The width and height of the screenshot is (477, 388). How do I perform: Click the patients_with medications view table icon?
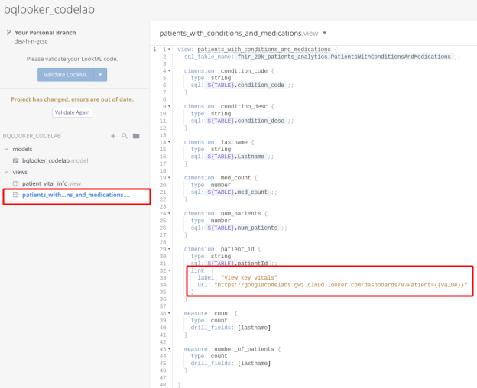click(16, 195)
